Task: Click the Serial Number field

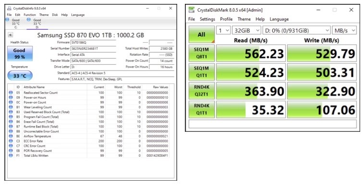Action: pyautogui.click(x=93, y=48)
